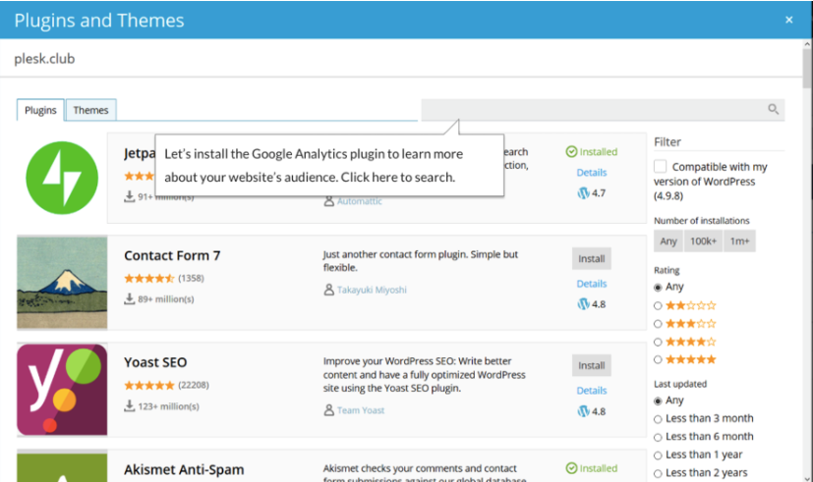The height and width of the screenshot is (482, 813).
Task: Click the Yoast SEO title
Action: (155, 362)
